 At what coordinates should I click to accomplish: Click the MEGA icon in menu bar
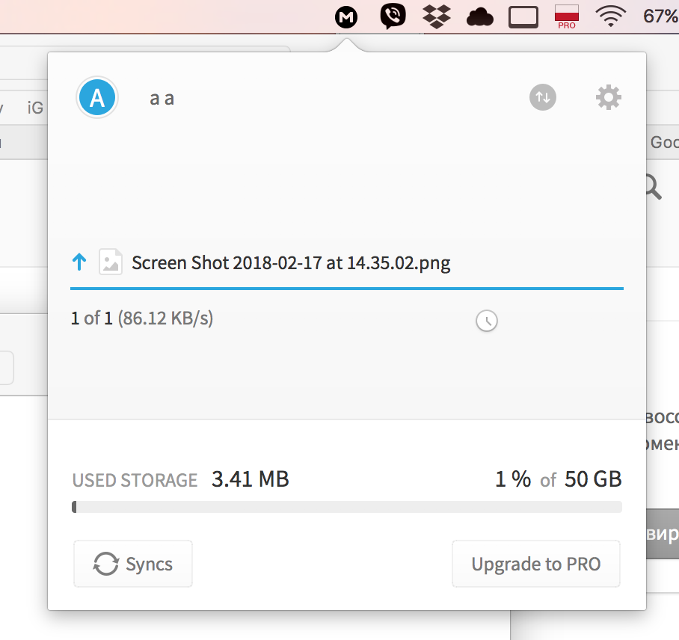point(345,16)
